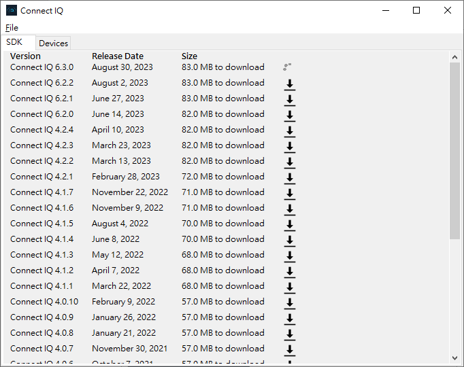Download Connect IQ 4.1.7 SDK
Viewport: 464px width, 367px height.
click(290, 194)
